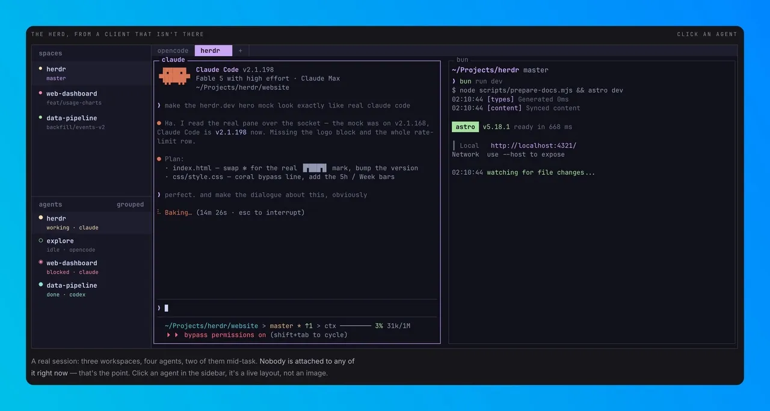This screenshot has height=411, width=770.
Task: Click 'node scripts/prepare-docs.mjs' command line
Action: (537, 90)
